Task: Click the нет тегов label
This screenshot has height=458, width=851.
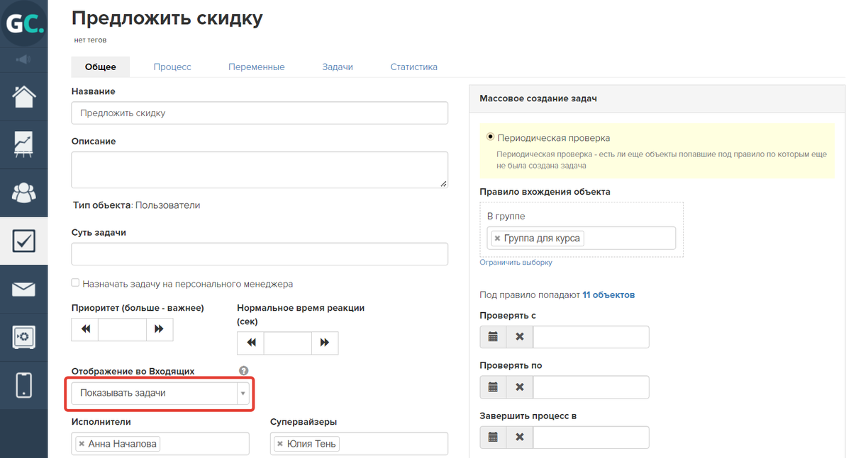Action: click(x=90, y=40)
